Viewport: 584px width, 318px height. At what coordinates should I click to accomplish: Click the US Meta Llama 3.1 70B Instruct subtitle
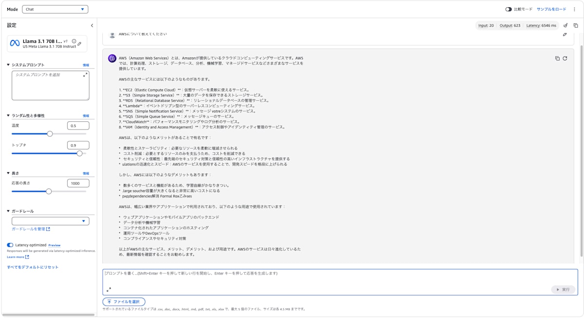pos(49,47)
